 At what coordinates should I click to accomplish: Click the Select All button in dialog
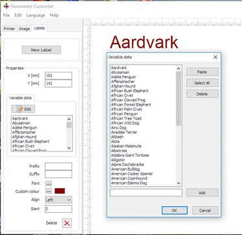click(x=202, y=83)
